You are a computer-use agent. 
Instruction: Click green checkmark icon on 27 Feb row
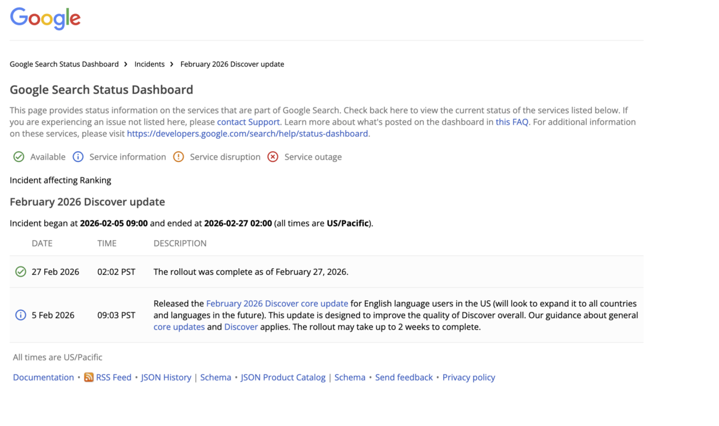[x=21, y=272]
